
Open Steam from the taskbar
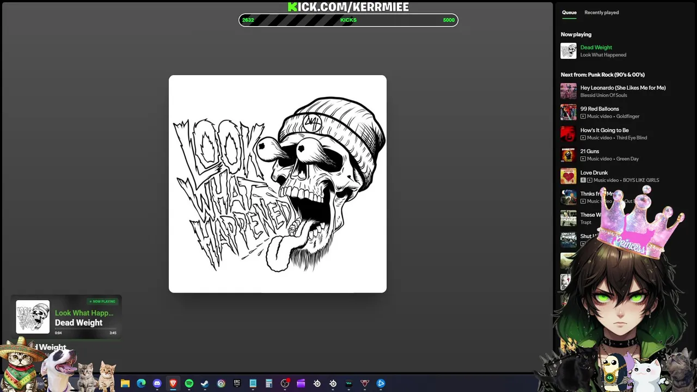(x=205, y=383)
